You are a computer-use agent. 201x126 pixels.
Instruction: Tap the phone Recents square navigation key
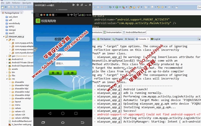76,113
